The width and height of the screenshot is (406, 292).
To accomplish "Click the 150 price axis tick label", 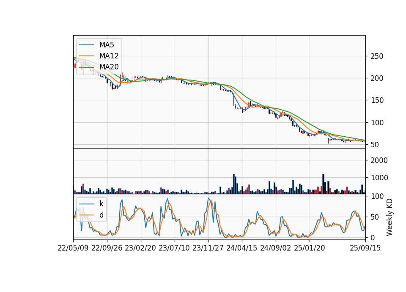I will point(377,101).
